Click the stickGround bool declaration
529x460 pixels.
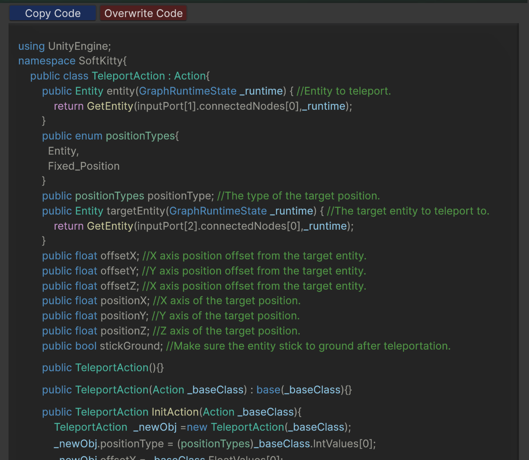point(103,346)
